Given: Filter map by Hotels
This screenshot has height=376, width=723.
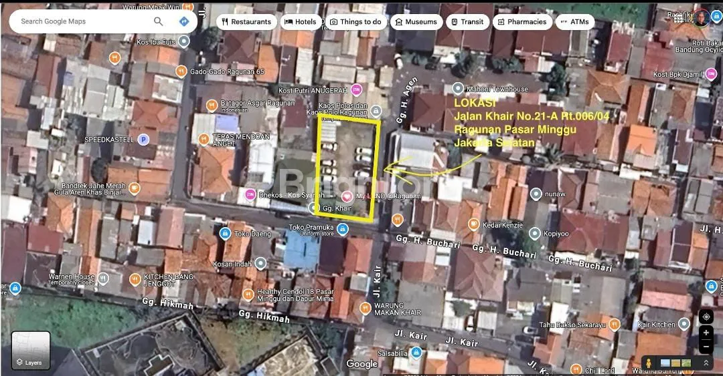Looking at the screenshot, I should tap(300, 21).
